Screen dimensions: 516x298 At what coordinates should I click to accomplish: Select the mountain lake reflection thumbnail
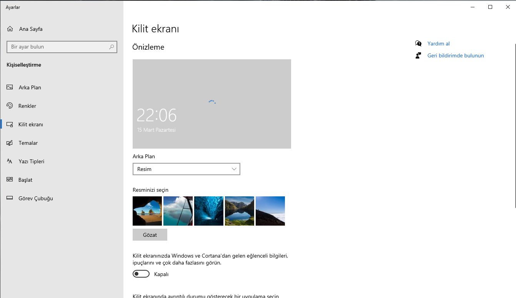240,211
